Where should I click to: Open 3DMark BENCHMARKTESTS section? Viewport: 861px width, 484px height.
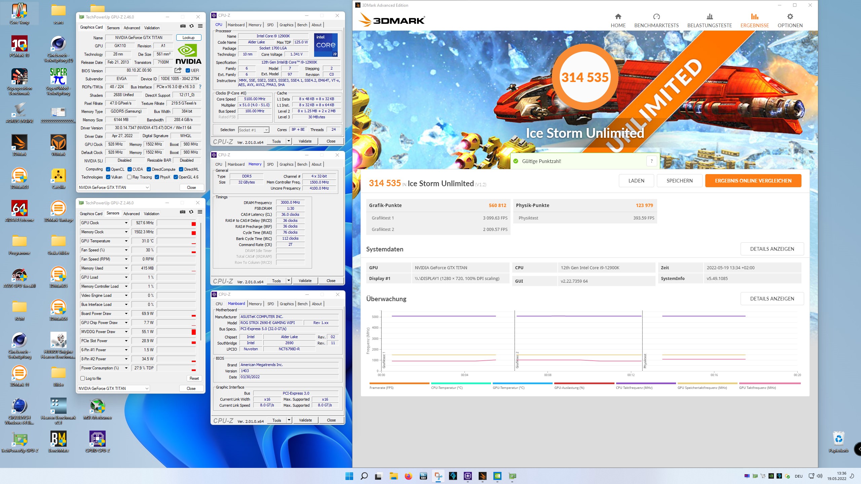(657, 21)
